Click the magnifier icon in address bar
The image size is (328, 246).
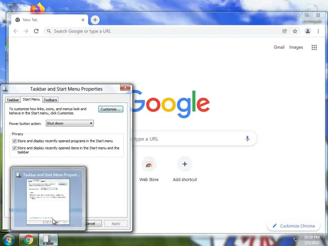click(x=49, y=31)
